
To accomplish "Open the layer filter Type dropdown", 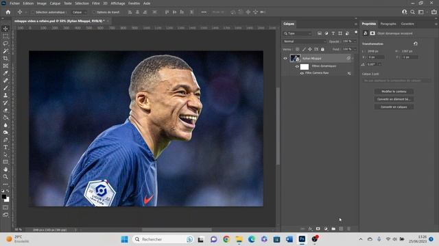I will [297, 33].
